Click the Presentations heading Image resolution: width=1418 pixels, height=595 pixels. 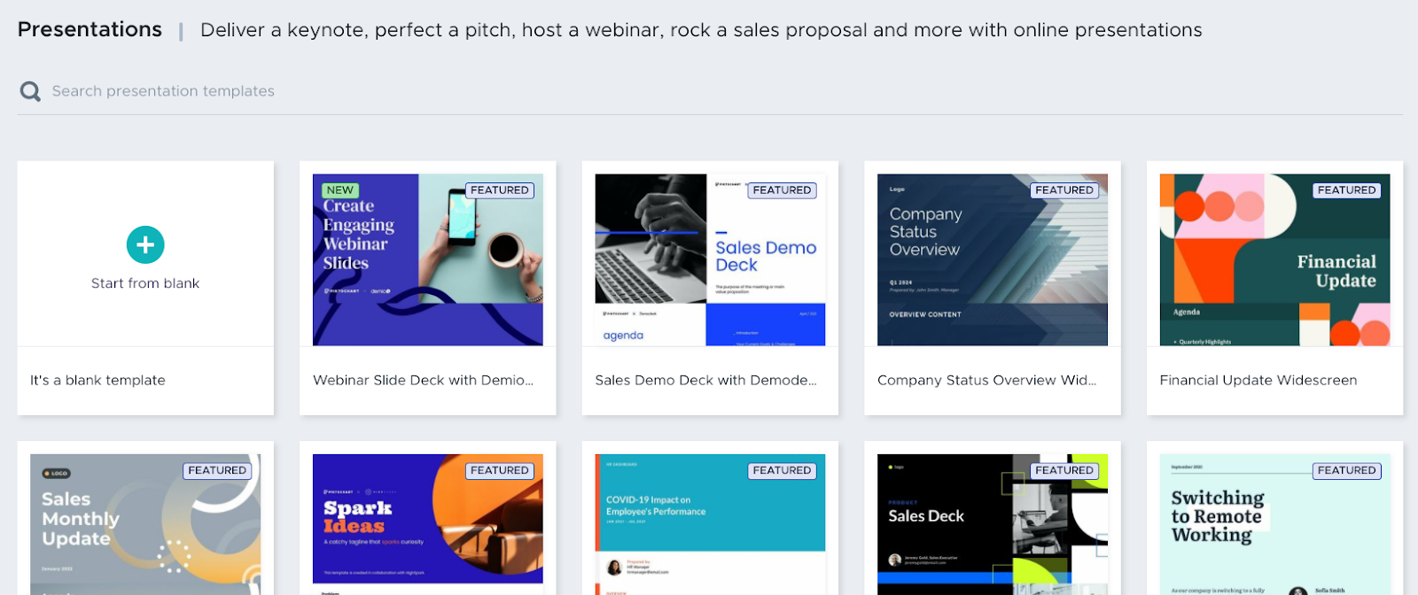pyautogui.click(x=90, y=29)
